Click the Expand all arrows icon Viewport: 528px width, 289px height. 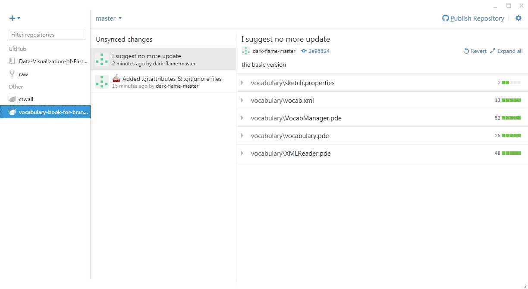click(493, 51)
